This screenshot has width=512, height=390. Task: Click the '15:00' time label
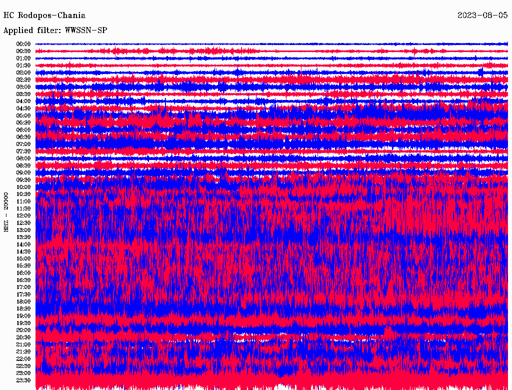click(23, 258)
